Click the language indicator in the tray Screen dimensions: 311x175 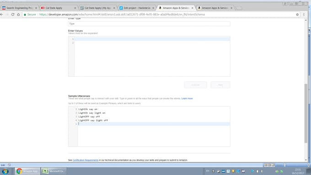click(208, 171)
